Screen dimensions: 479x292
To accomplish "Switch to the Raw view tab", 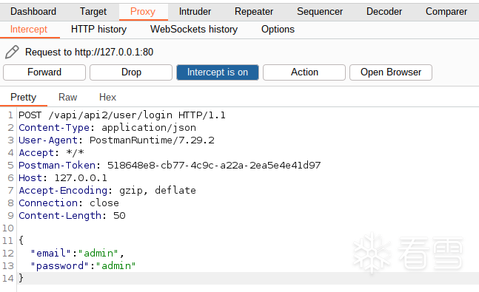I will tap(68, 98).
